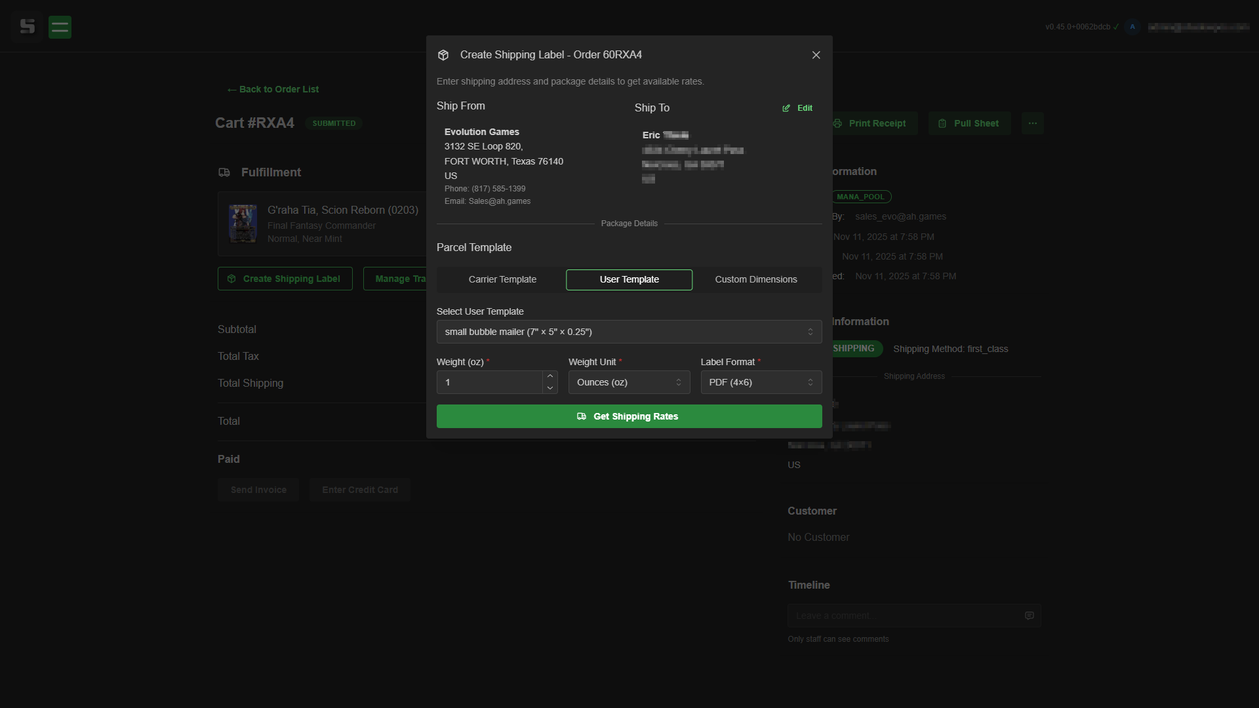Open the Label Format dropdown
1259x708 pixels.
(761, 382)
